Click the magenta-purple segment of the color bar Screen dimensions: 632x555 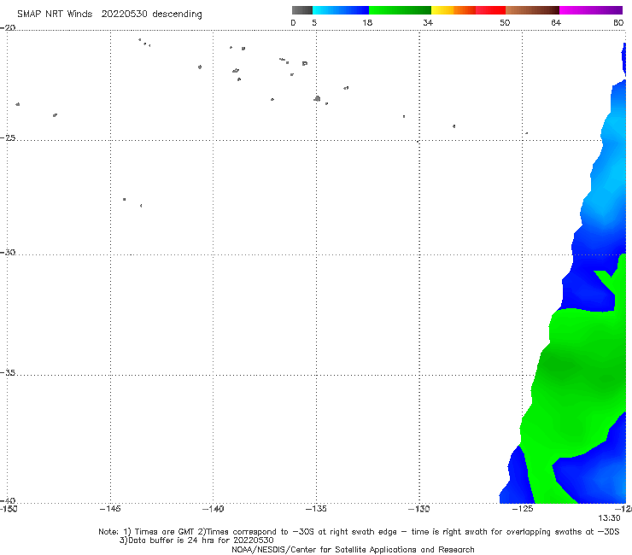591,10
